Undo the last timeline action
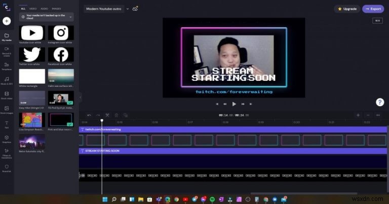The image size is (389, 204). pyautogui.click(x=89, y=115)
